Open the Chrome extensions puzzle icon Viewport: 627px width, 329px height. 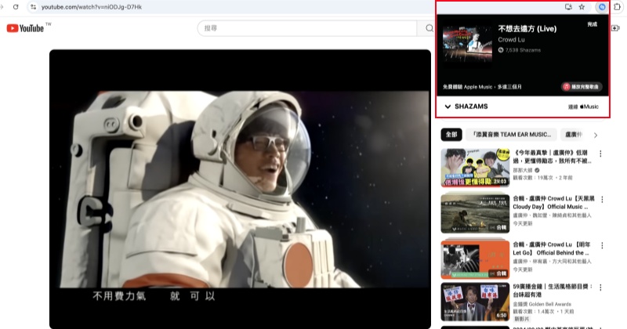click(618, 7)
